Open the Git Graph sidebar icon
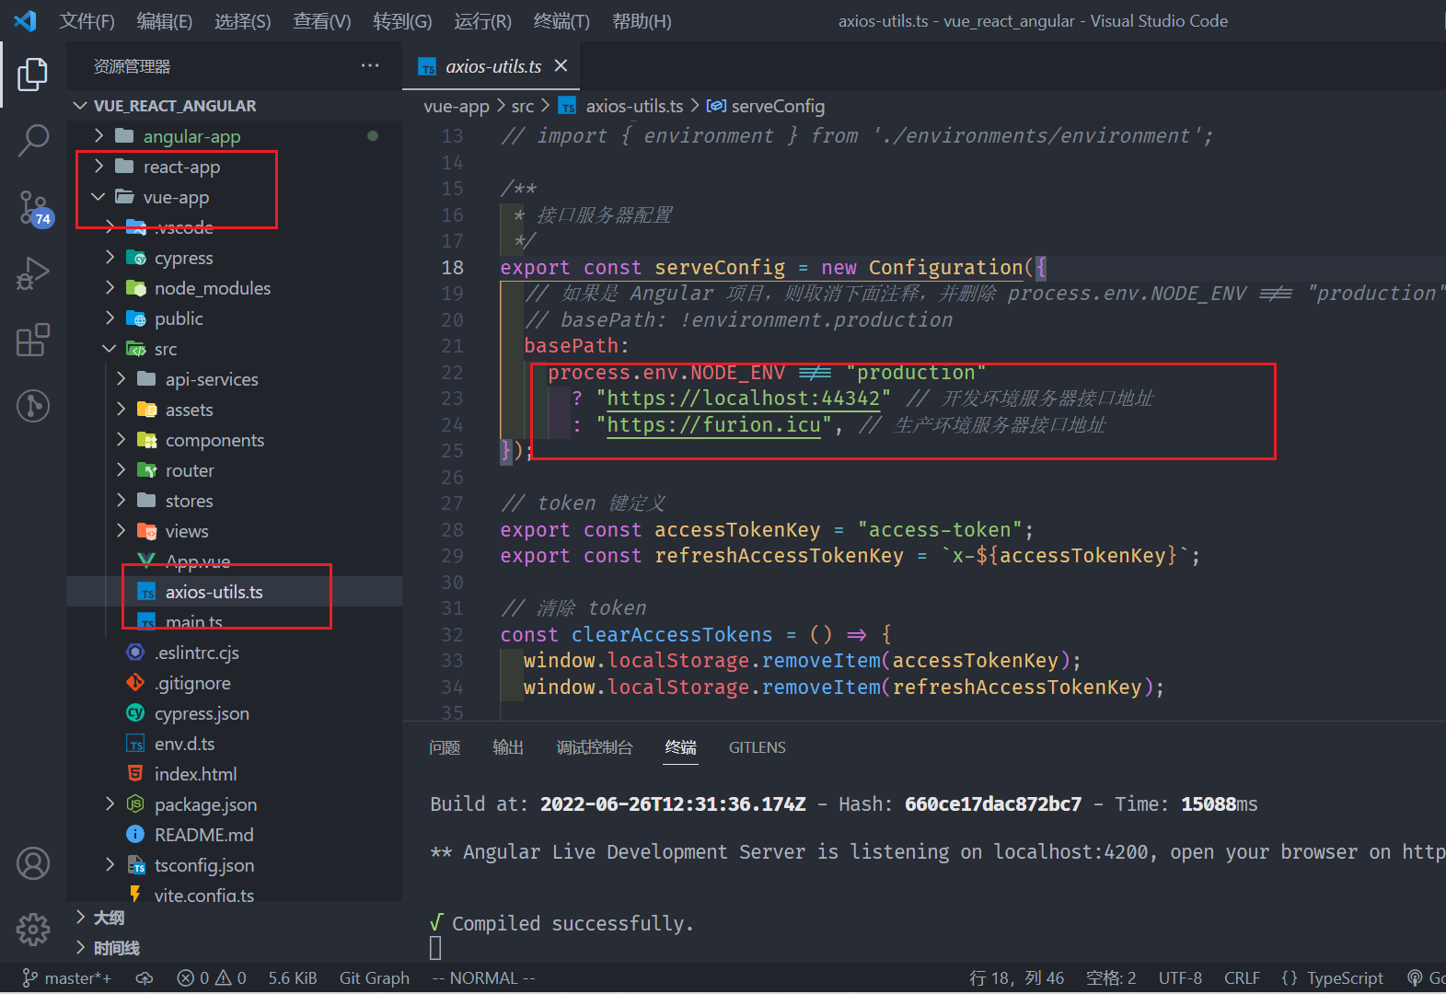The image size is (1446, 994). pos(33,406)
